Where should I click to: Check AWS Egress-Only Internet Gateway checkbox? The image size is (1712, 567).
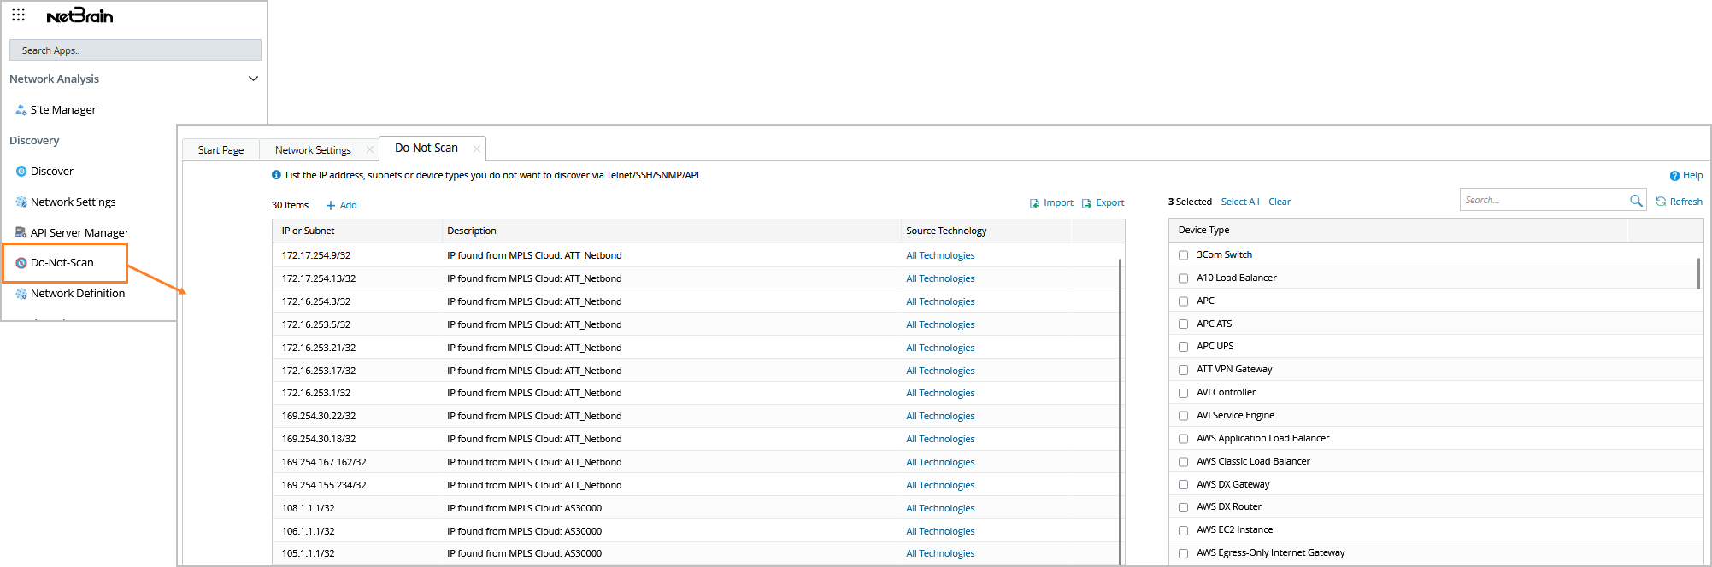[x=1184, y=553]
